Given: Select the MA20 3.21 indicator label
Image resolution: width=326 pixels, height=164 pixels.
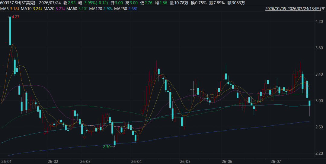Looking at the screenshot, I should 54,8.
